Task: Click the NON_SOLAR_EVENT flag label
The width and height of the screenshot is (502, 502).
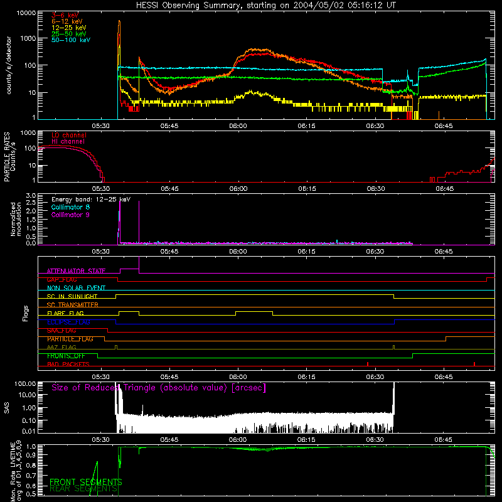Action: [76, 288]
